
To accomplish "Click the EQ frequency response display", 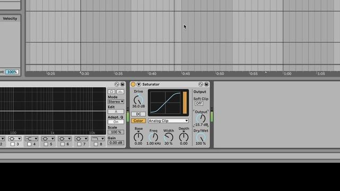I will click(x=53, y=111).
